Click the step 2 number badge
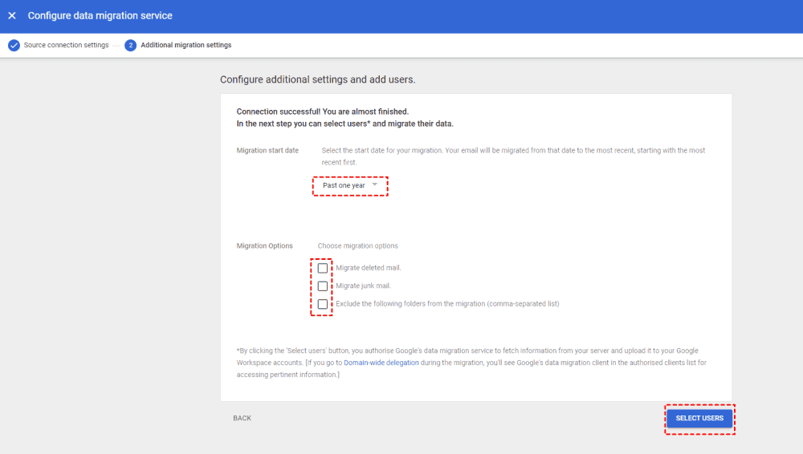This screenshot has height=454, width=803. tap(130, 46)
